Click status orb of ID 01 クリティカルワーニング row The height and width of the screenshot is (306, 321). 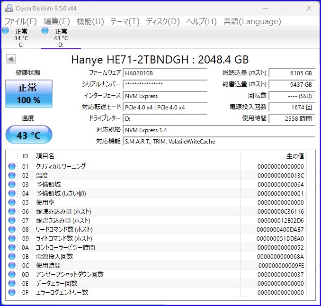pos(12,166)
